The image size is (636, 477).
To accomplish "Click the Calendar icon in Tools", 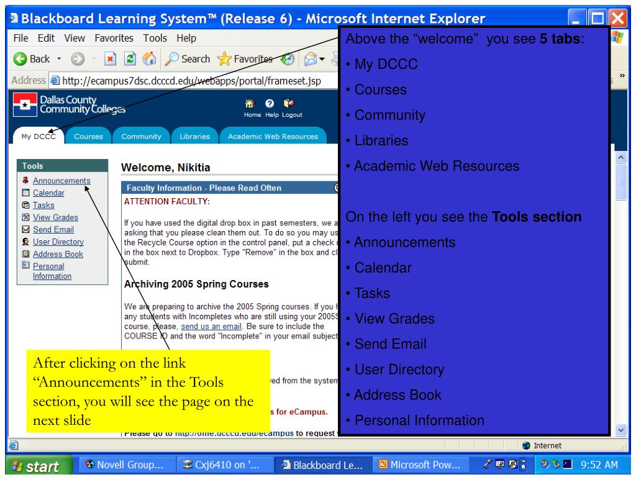I will [25, 193].
